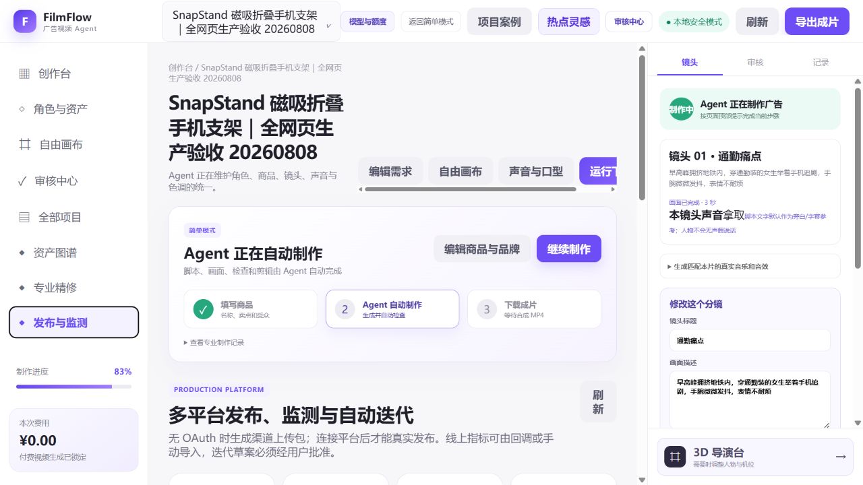Click the frame icon beside 自由画布 in sidebar
This screenshot has height=485, width=863.
click(25, 144)
